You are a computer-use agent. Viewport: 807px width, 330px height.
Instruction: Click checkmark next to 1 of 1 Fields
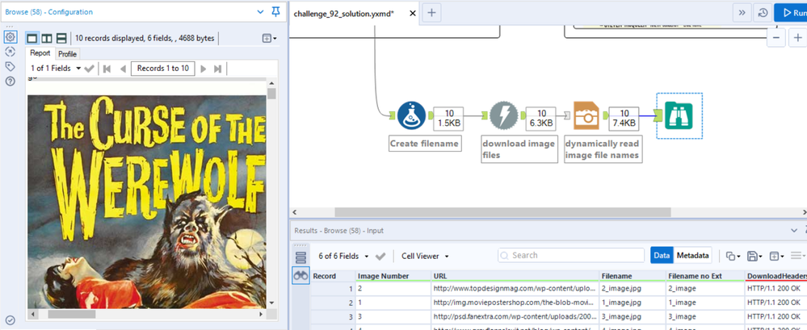click(89, 69)
